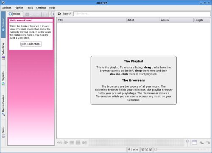Click the Stop button
This screenshot has height=153, width=212.
click(78, 142)
